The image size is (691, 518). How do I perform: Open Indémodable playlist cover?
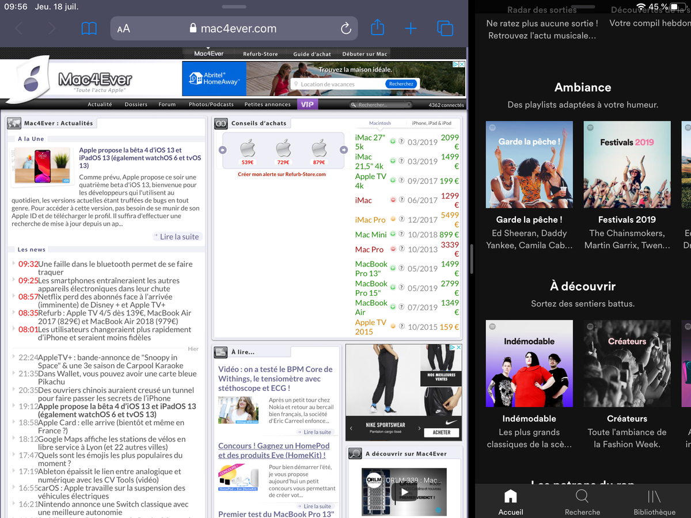coord(529,364)
